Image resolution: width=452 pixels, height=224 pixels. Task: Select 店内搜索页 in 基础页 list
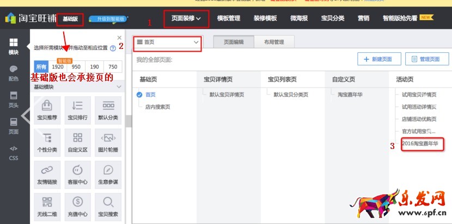(157, 107)
